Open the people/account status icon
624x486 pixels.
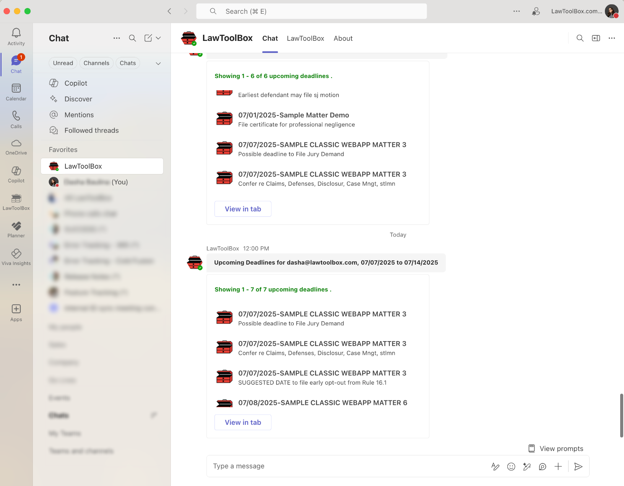tap(536, 11)
